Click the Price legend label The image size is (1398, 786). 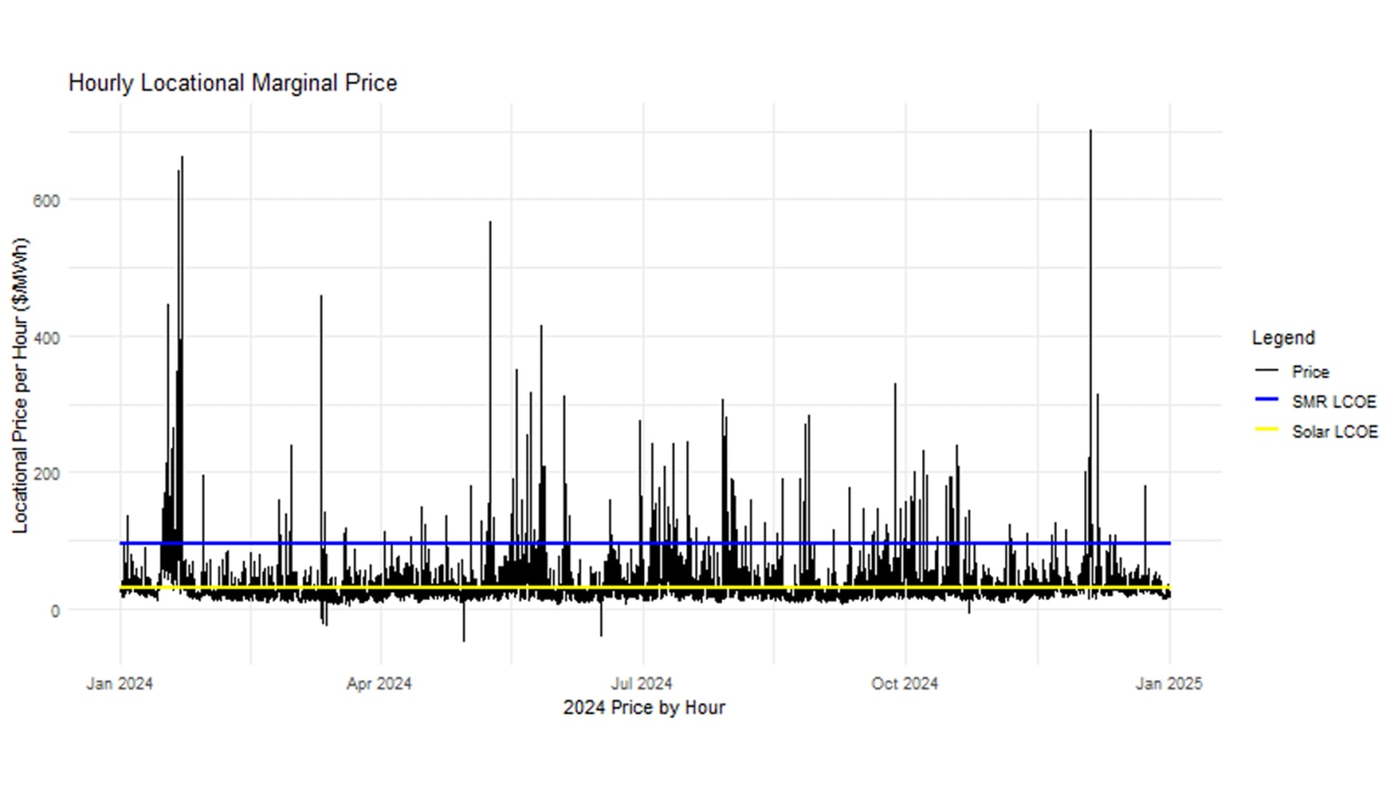click(1310, 372)
